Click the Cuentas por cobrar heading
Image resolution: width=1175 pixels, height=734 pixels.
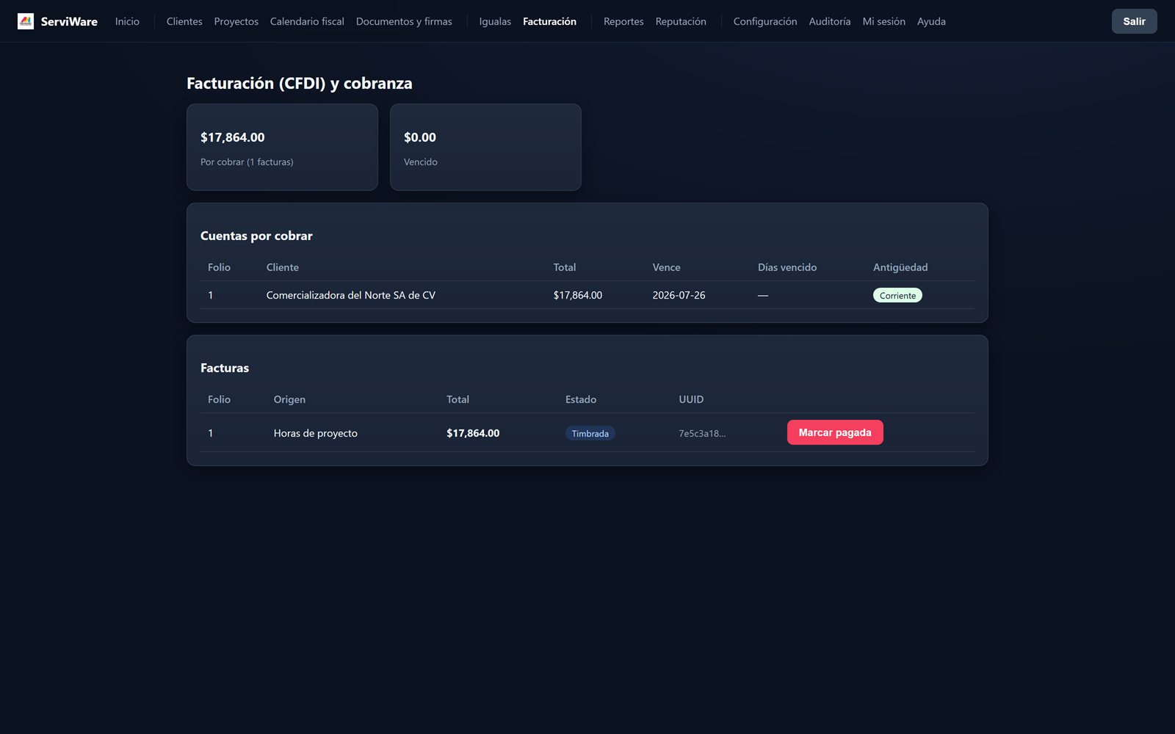point(256,236)
